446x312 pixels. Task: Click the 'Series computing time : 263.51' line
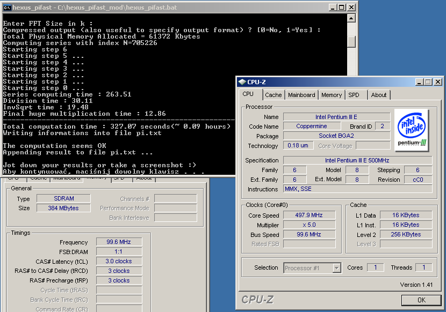click(67, 94)
